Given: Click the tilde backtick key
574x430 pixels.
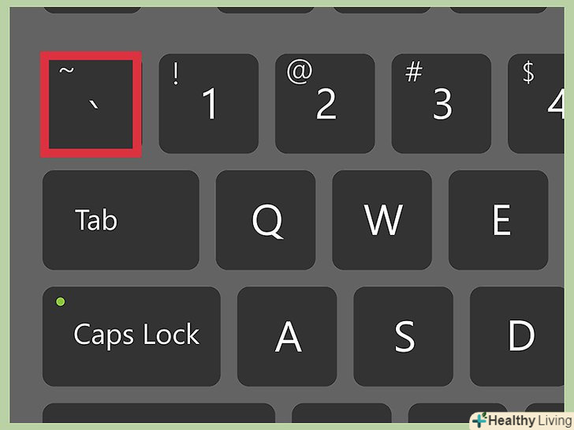Looking at the screenshot, I should point(91,104).
